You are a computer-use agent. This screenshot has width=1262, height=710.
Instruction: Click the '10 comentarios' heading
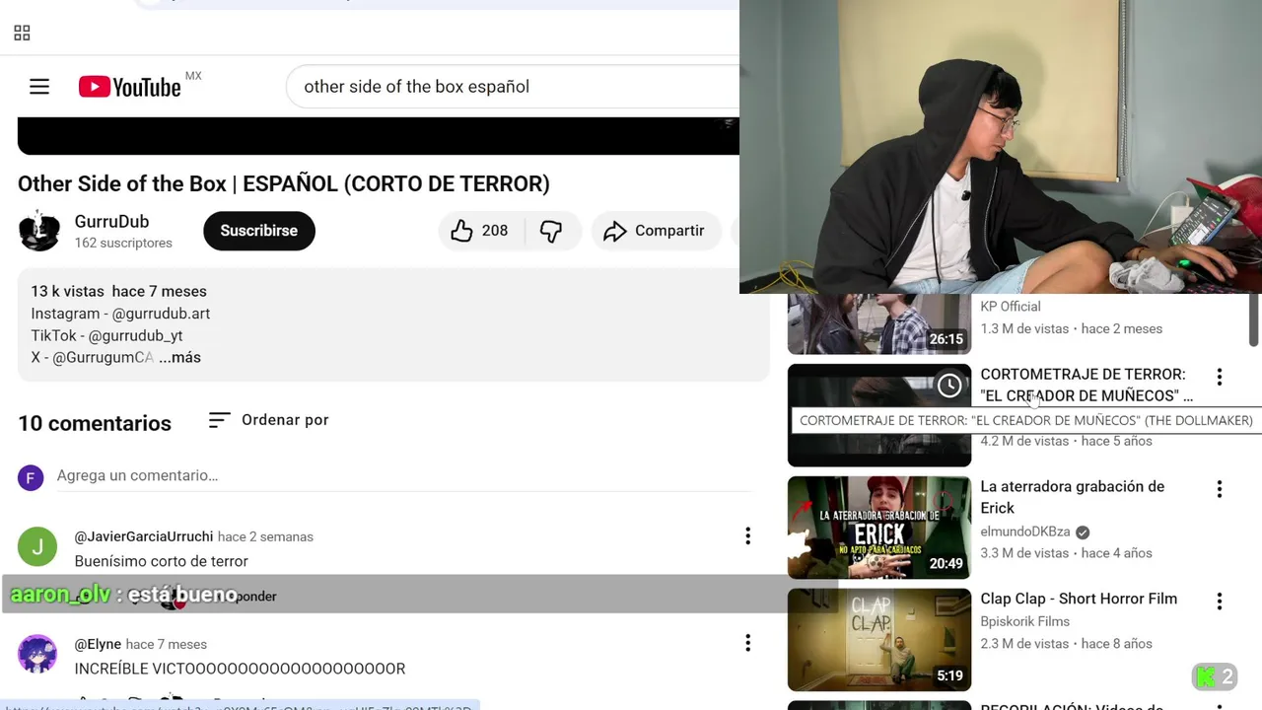click(95, 423)
